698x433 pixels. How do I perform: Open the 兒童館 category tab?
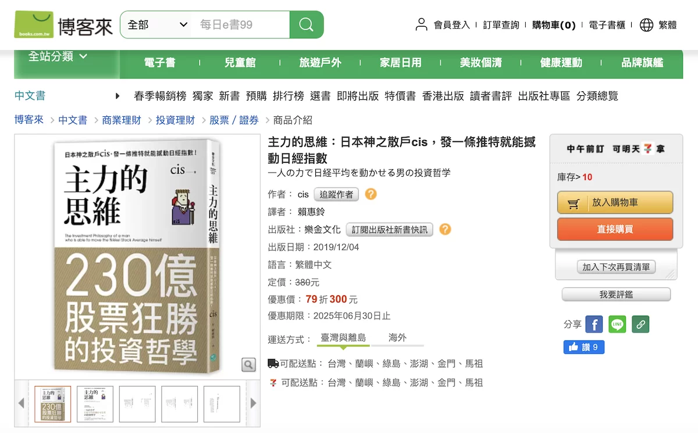click(240, 62)
